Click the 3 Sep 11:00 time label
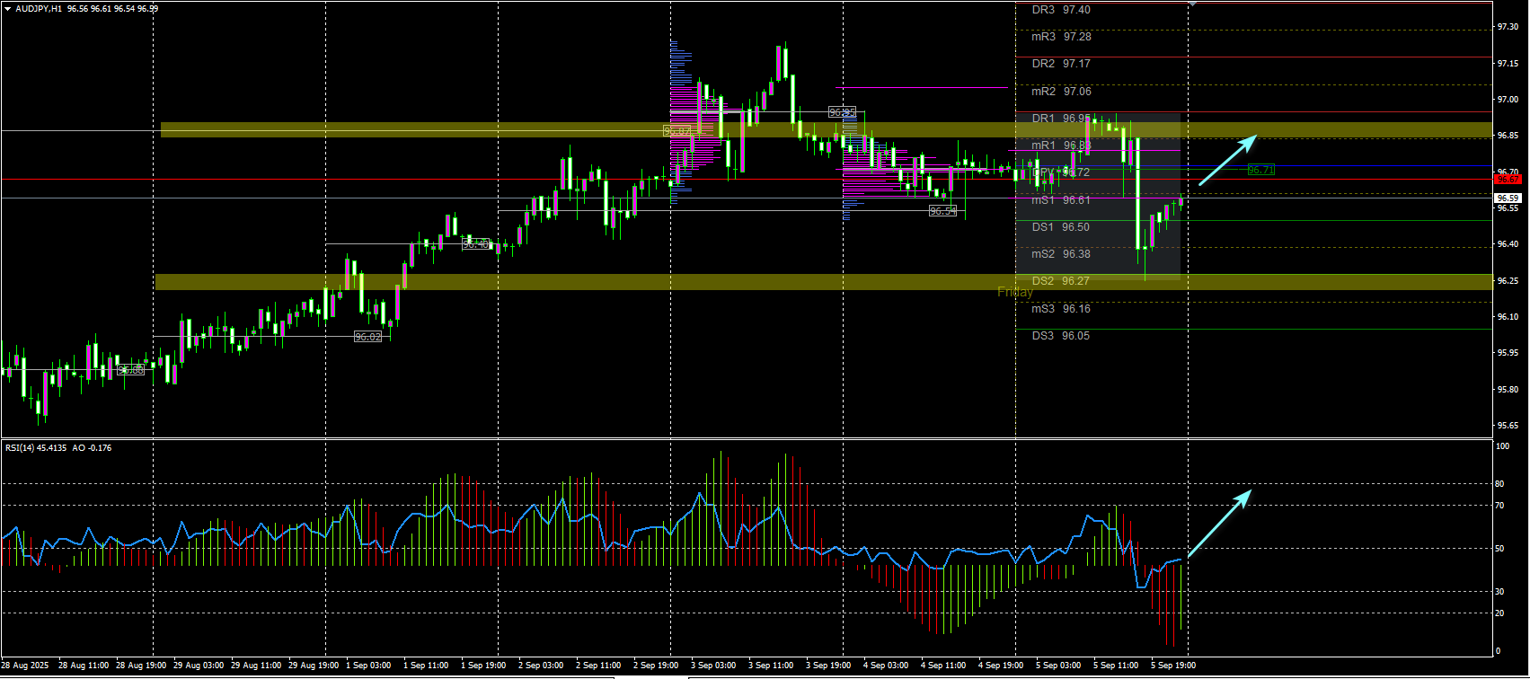Viewport: 1530px width, 679px height. coord(771,666)
